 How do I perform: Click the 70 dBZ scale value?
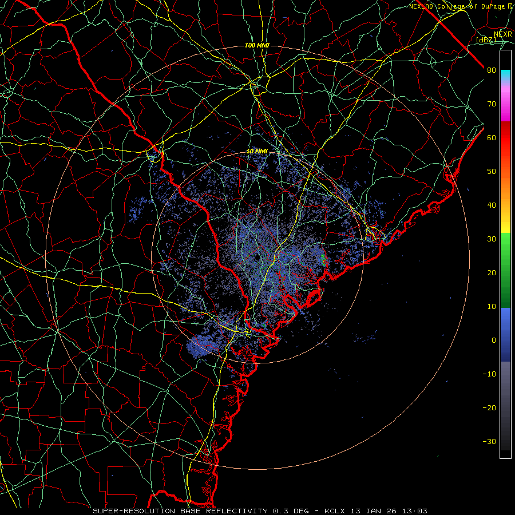pos(492,104)
